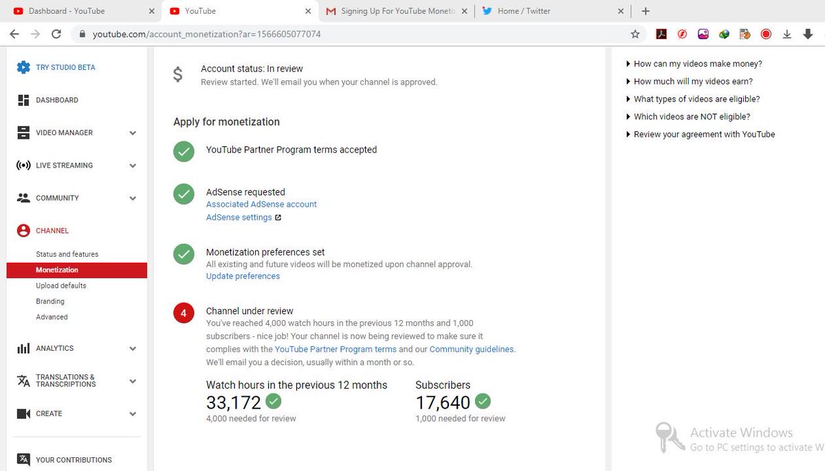Click the red circle record extension icon
The height and width of the screenshot is (471, 825).
766,34
